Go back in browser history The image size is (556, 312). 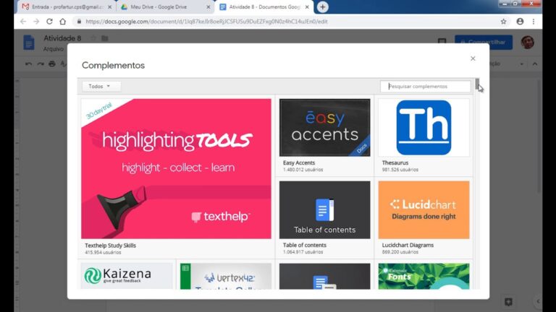23,22
